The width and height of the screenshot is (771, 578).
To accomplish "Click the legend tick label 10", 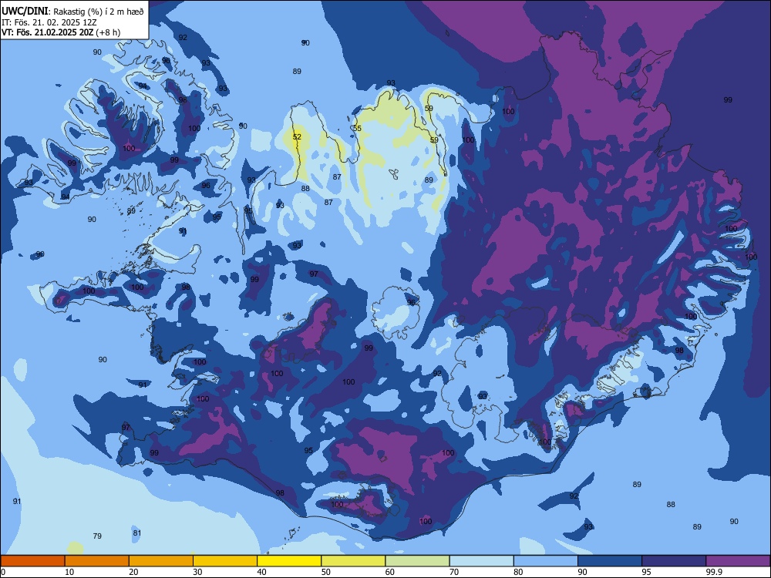I will tap(69, 572).
